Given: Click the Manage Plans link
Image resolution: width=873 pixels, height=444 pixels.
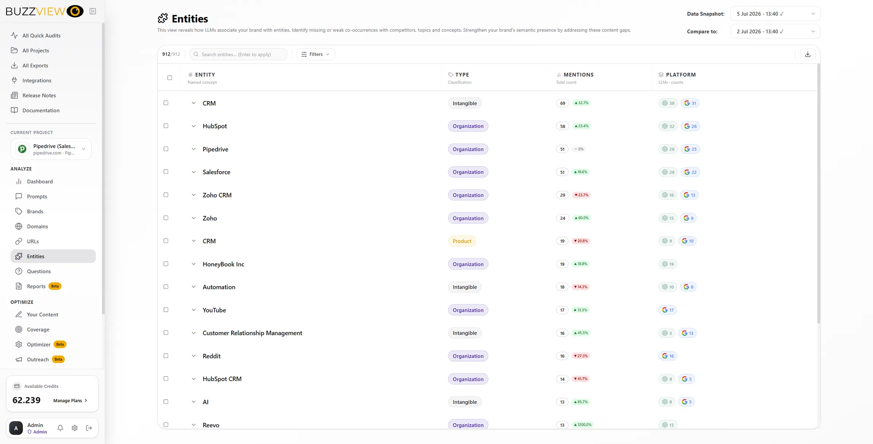Looking at the screenshot, I should pos(70,400).
